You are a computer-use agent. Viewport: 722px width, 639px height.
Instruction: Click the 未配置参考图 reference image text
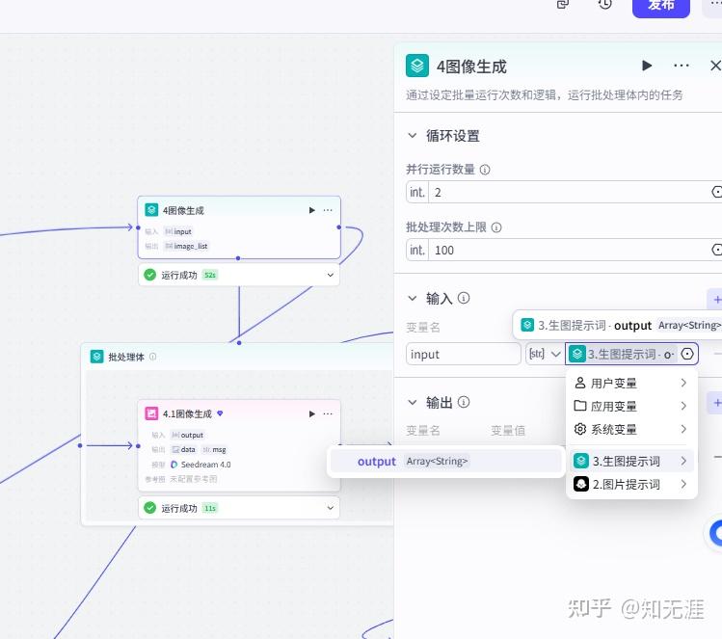(194, 479)
